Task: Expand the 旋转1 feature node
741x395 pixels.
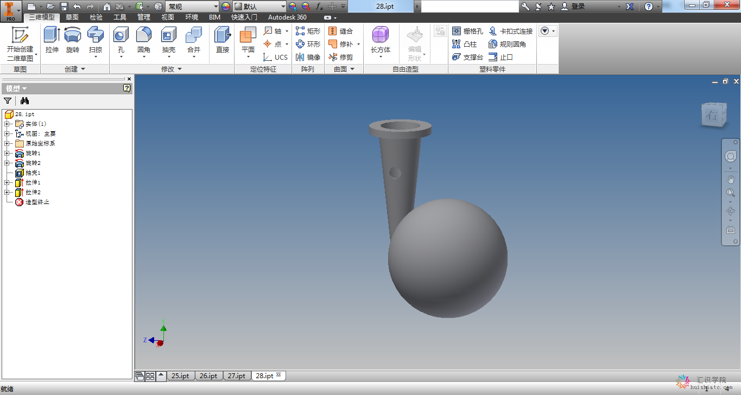Action: pyautogui.click(x=7, y=153)
